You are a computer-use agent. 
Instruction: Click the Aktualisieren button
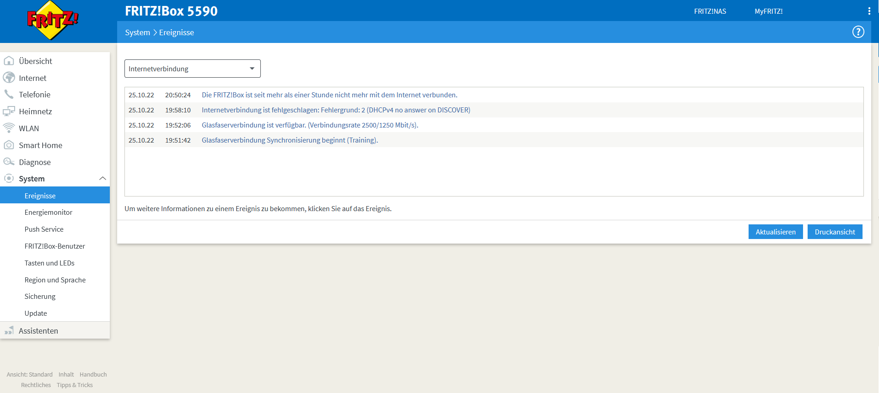[776, 232]
